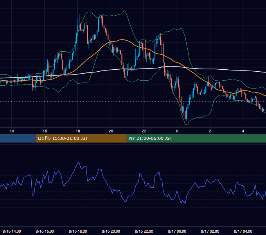The width and height of the screenshot is (266, 235).
Task: Click the 8/16 22:00 date label
Action: (x=144, y=231)
